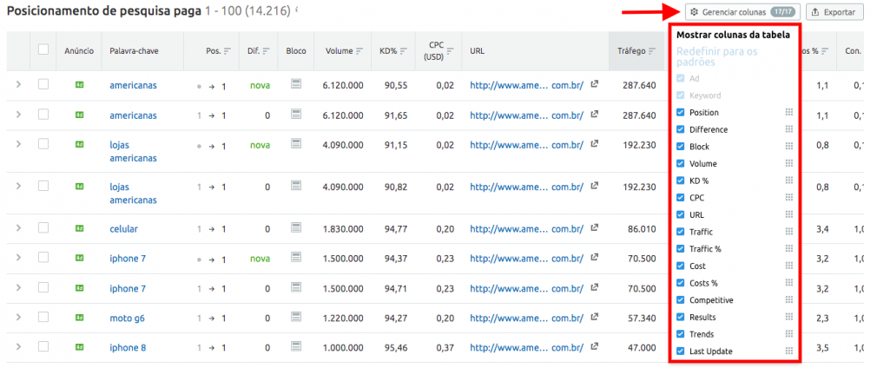Click the Palavra-chave column header

pos(134,51)
